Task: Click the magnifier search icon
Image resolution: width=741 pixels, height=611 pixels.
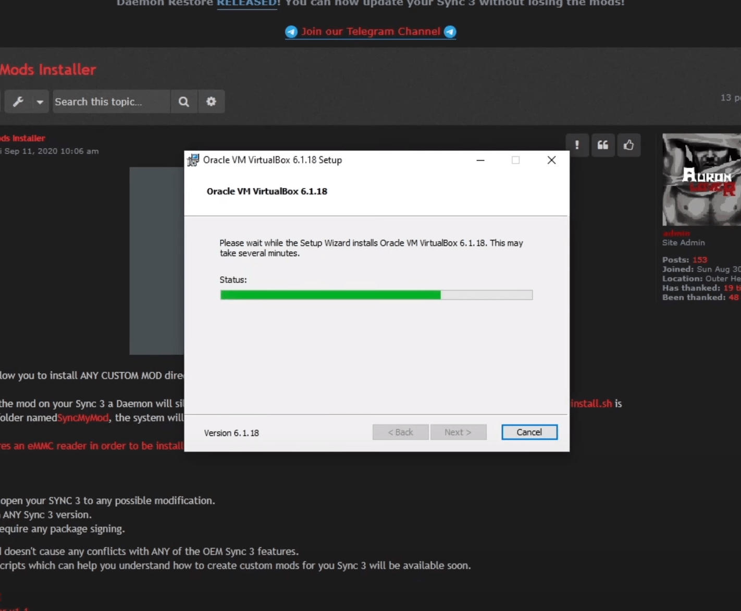Action: [184, 102]
